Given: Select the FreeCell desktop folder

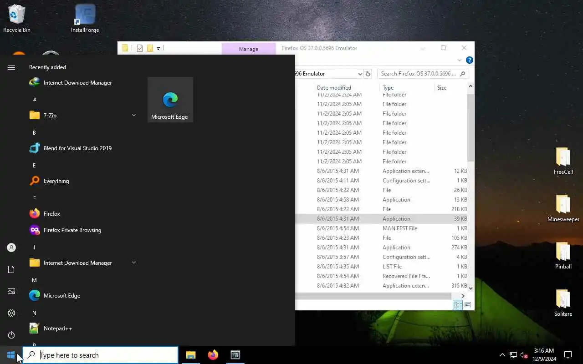Looking at the screenshot, I should click(563, 161).
